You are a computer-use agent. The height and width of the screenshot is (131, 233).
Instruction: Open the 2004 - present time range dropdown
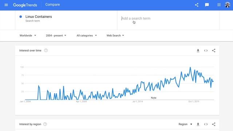click(56, 36)
